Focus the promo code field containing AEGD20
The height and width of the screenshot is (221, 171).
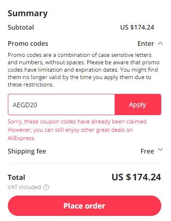point(61,104)
